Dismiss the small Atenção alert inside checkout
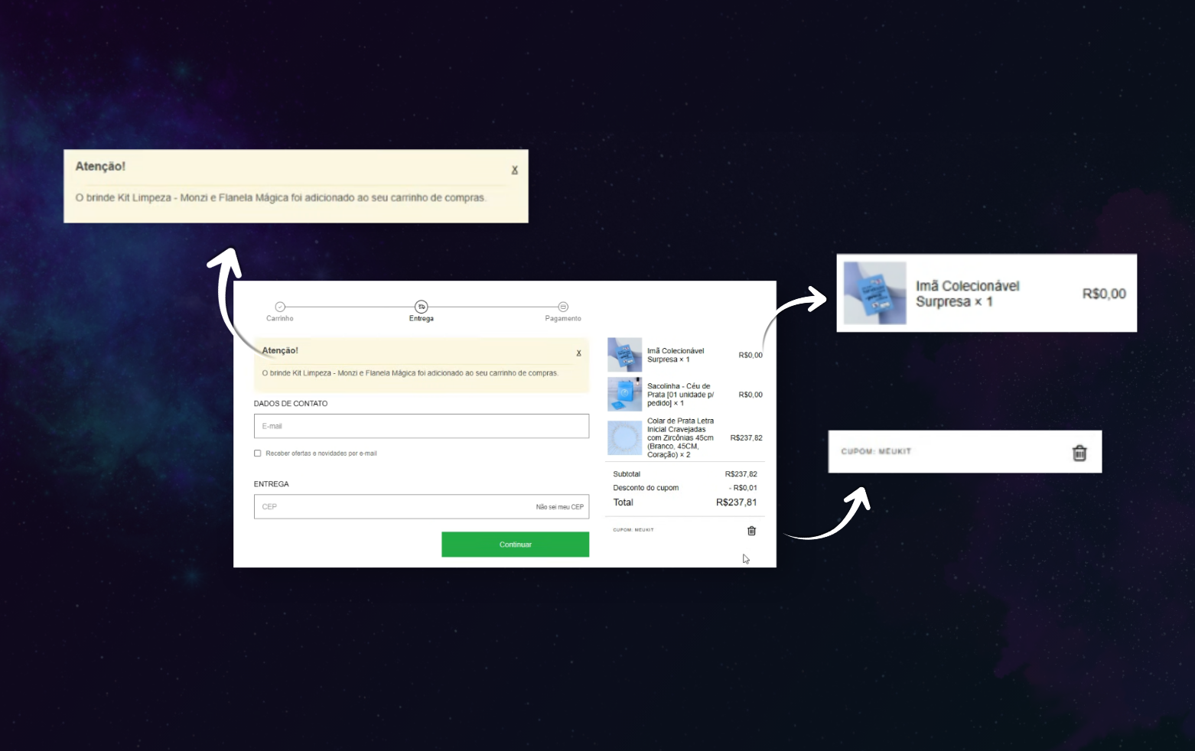The width and height of the screenshot is (1195, 751). tap(578, 353)
